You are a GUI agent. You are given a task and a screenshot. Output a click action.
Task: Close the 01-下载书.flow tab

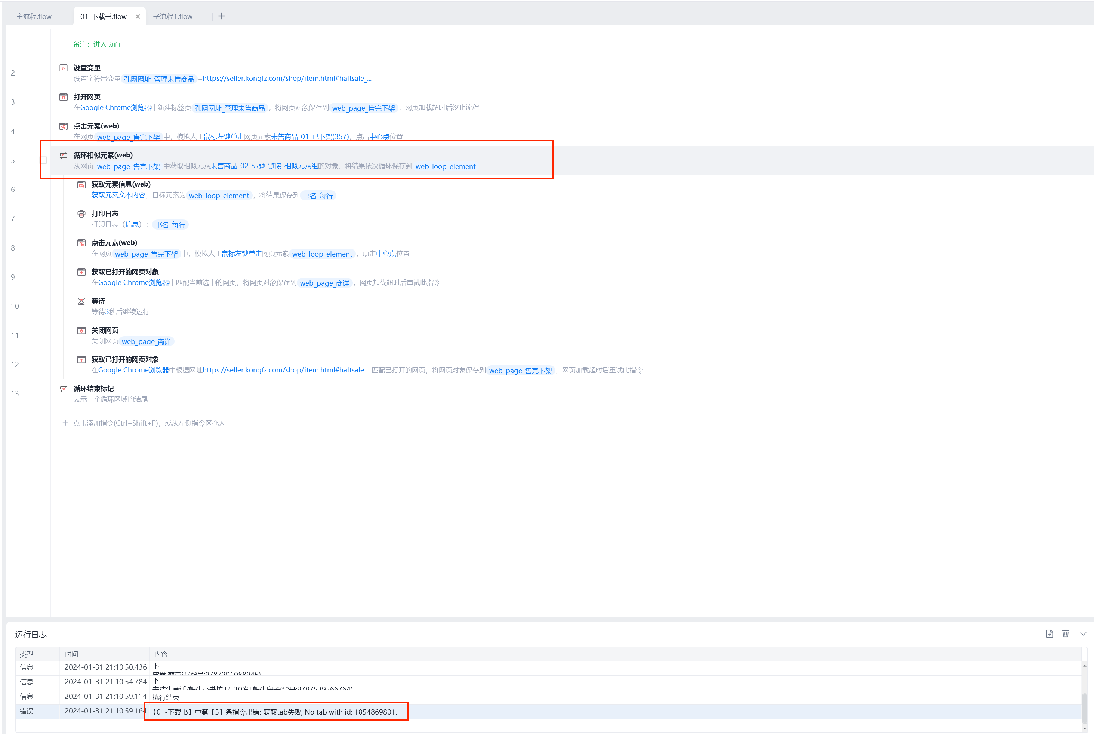coord(138,16)
